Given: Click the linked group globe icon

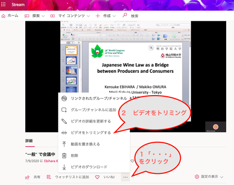Looking at the screenshot, I should click(64, 99).
